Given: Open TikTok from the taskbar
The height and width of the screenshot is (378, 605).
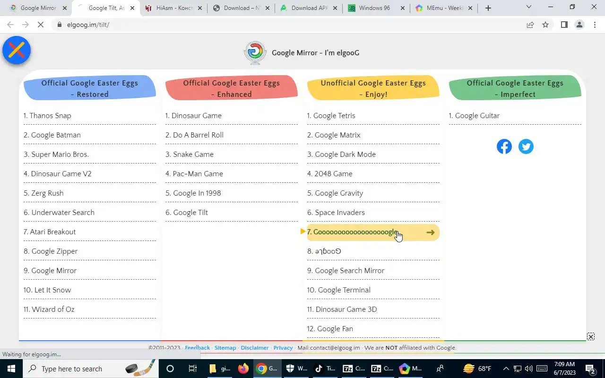Looking at the screenshot, I should (325, 369).
